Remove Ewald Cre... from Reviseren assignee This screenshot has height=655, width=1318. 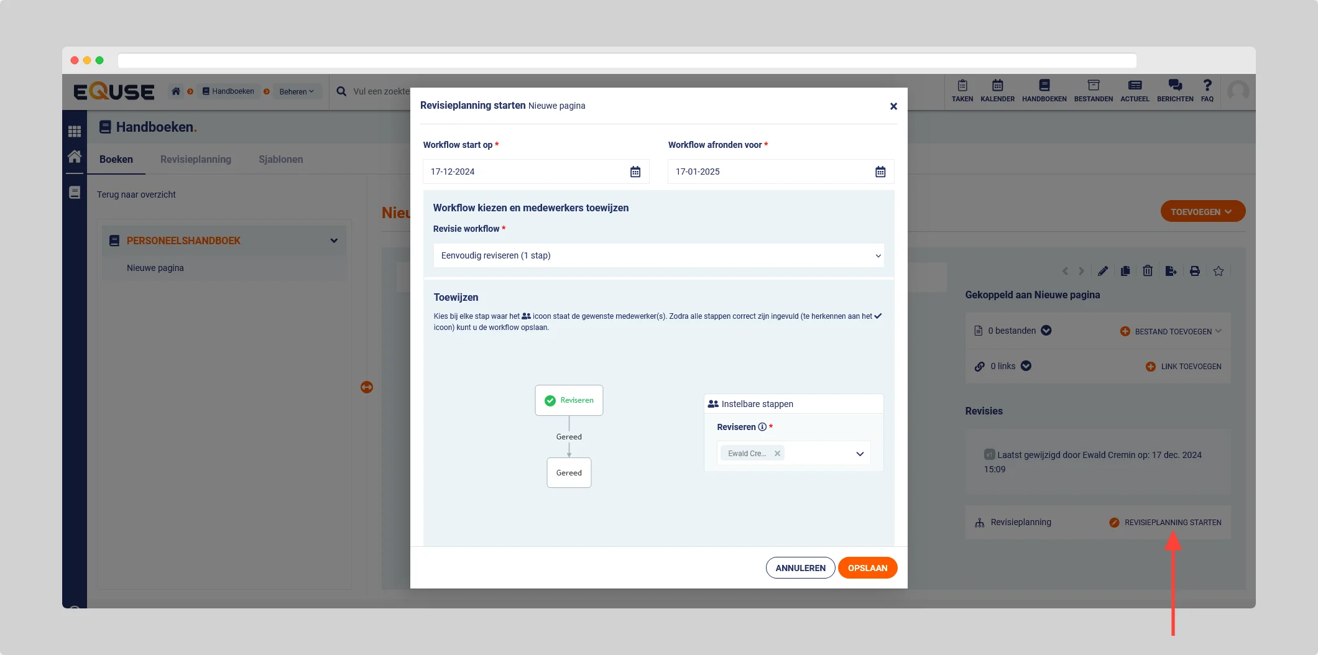777,454
